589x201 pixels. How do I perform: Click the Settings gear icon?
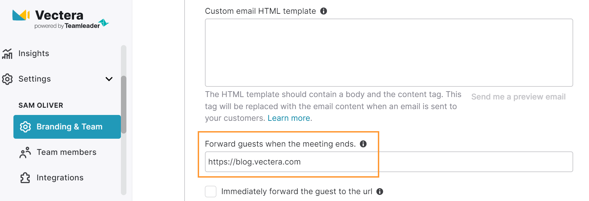pos(7,79)
